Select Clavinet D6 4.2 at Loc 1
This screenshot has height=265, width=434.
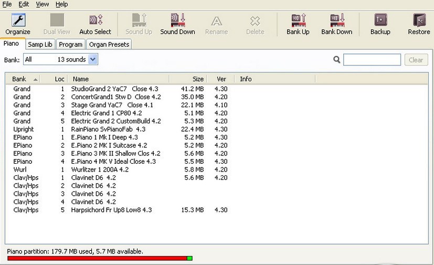93,177
